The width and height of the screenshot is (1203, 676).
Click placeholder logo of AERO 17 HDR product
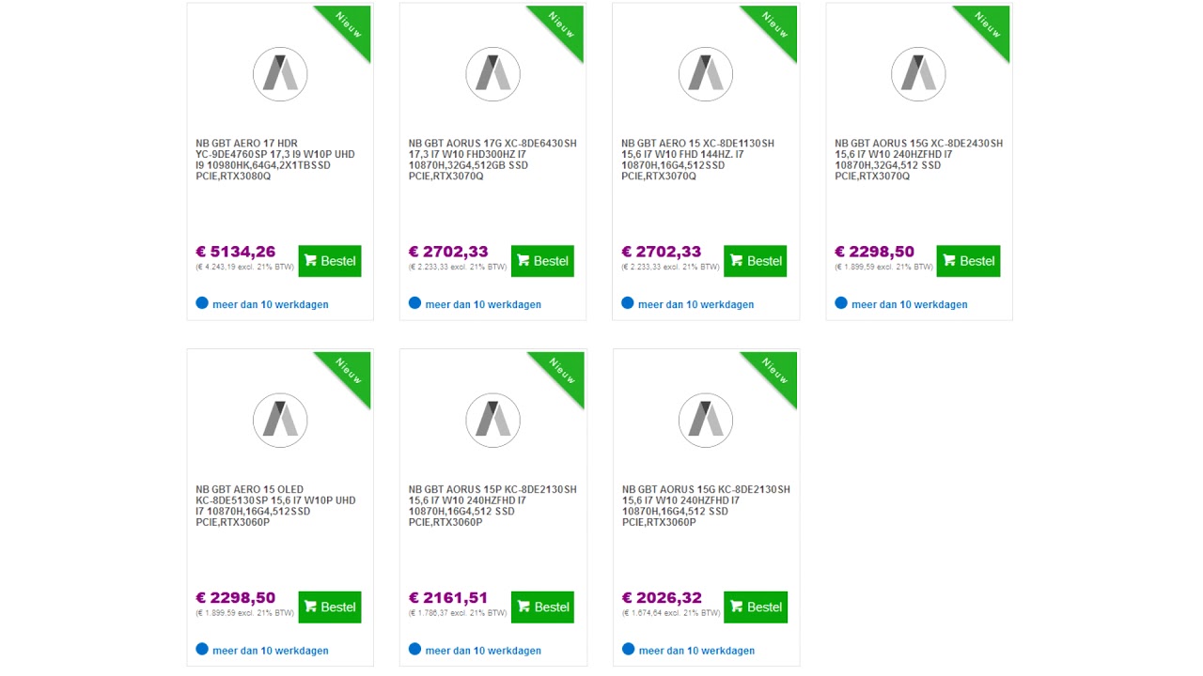click(280, 74)
